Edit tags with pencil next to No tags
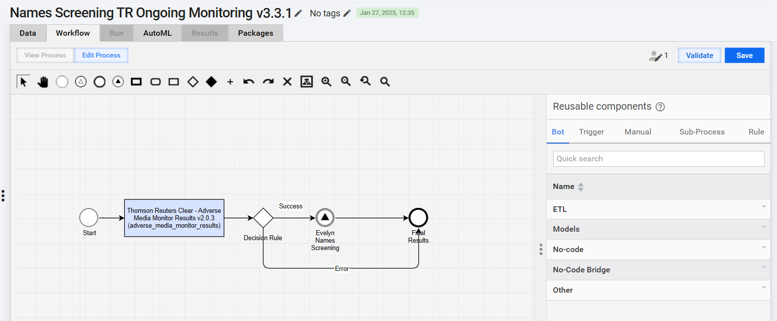Image resolution: width=777 pixels, height=321 pixels. [x=347, y=13]
